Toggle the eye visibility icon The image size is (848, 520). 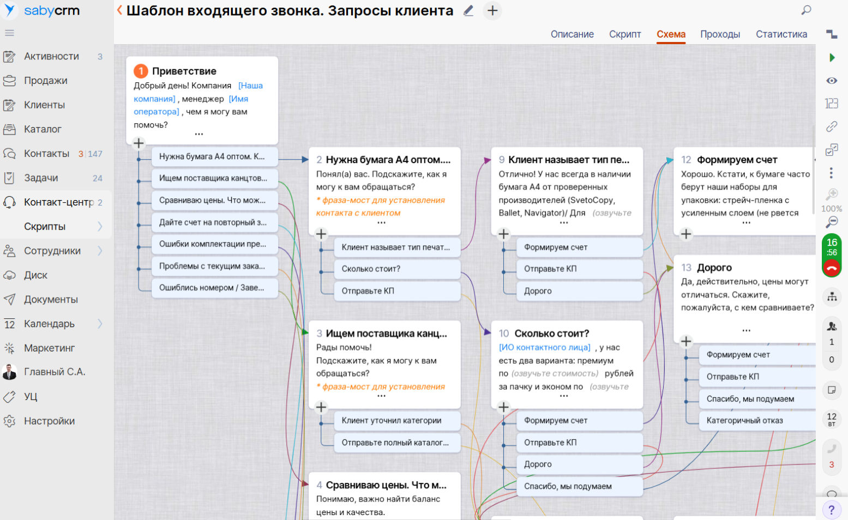click(x=832, y=81)
